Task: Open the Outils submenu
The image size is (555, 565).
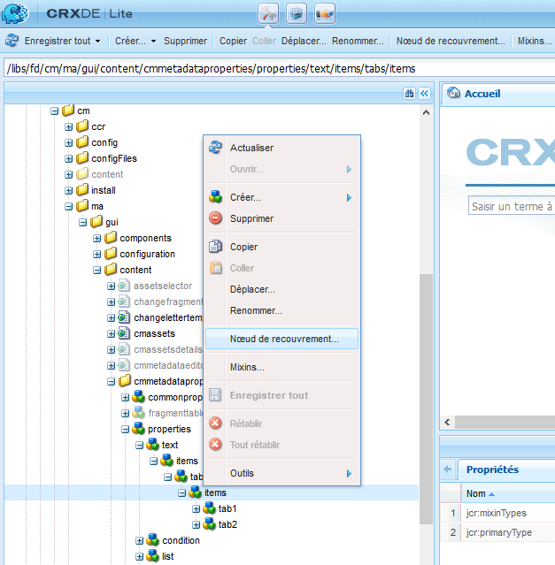Action: click(281, 473)
